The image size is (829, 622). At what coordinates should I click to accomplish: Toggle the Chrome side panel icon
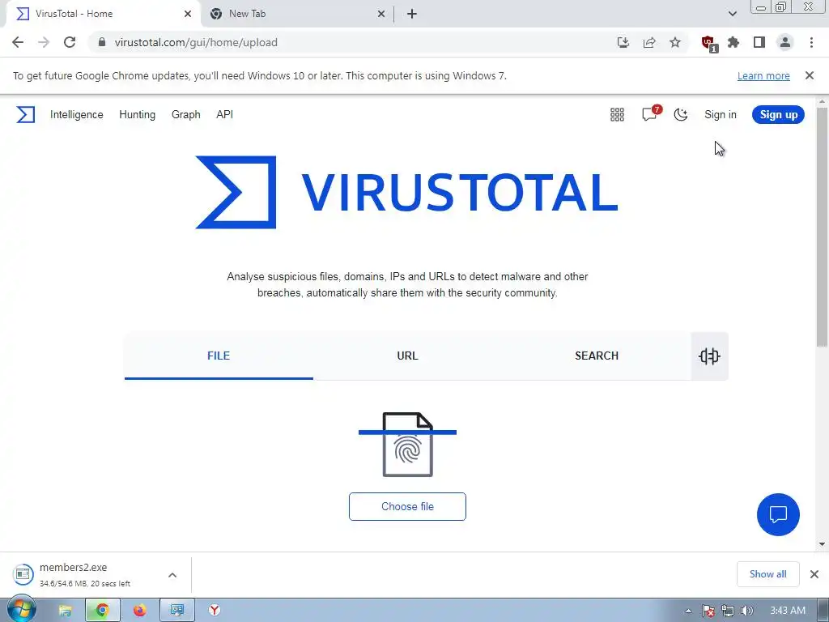click(759, 42)
